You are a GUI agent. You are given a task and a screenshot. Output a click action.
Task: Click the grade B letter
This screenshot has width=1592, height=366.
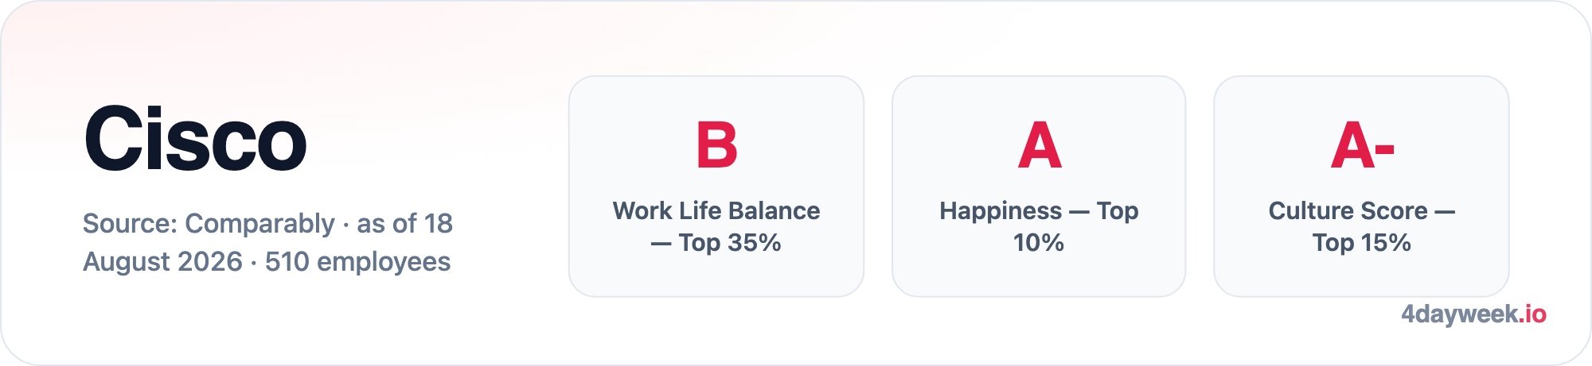click(716, 145)
